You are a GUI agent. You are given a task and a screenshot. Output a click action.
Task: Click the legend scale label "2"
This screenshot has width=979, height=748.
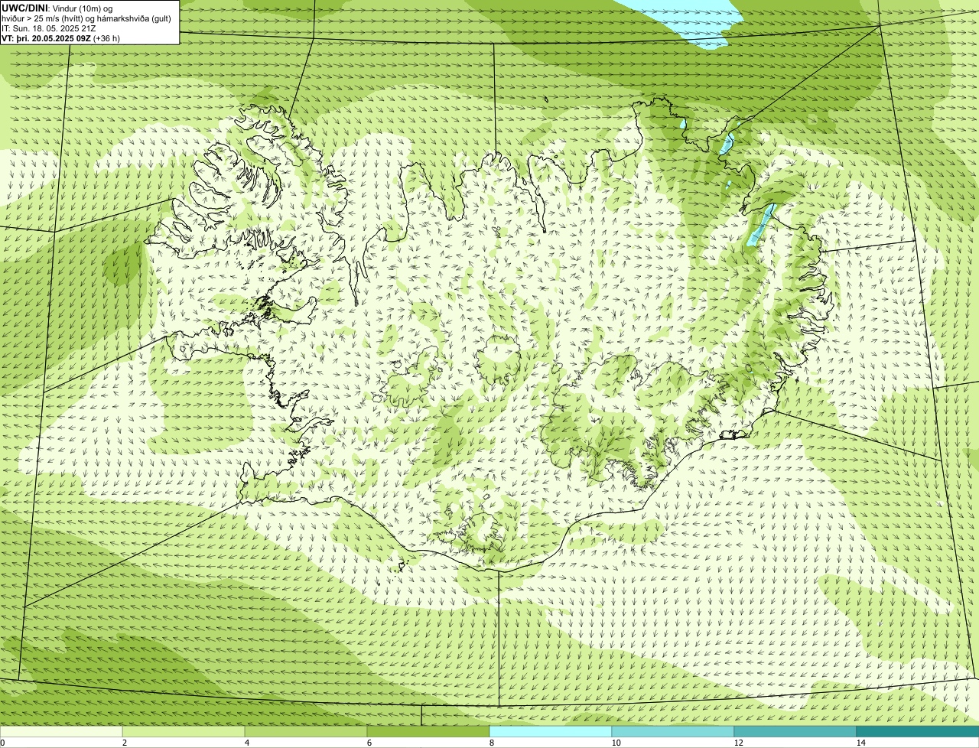pyautogui.click(x=124, y=743)
